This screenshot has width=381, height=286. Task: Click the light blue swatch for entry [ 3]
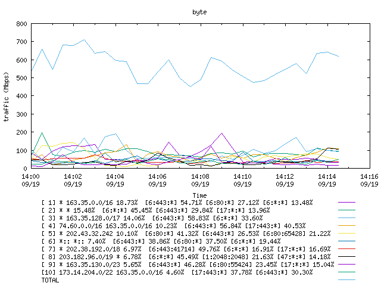point(346,218)
